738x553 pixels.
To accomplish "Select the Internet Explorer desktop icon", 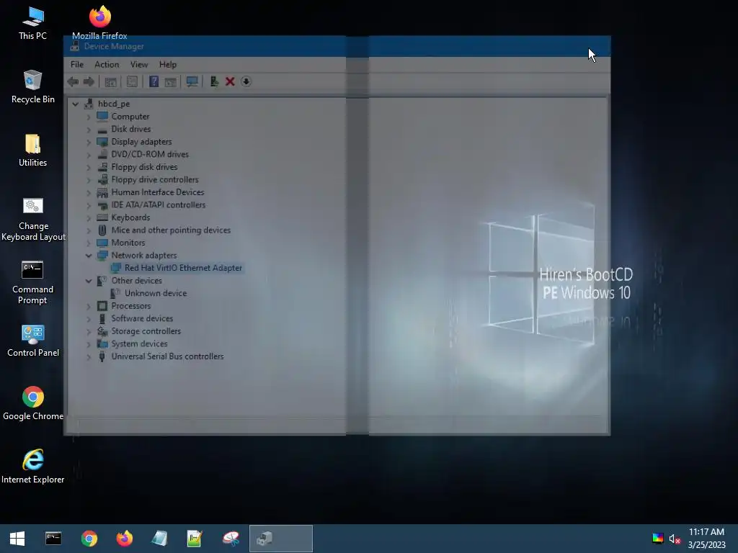I will pyautogui.click(x=33, y=467).
